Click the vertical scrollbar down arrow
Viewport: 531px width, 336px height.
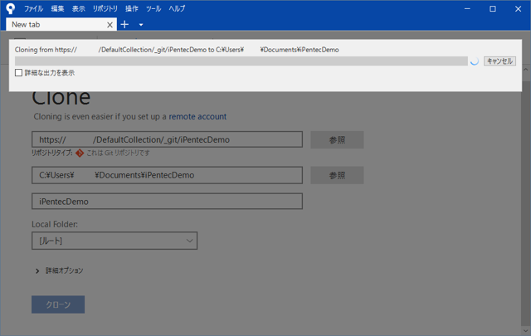(x=525, y=331)
